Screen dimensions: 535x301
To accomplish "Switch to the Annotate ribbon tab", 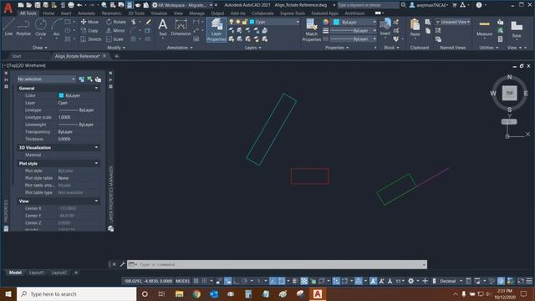I will point(86,13).
